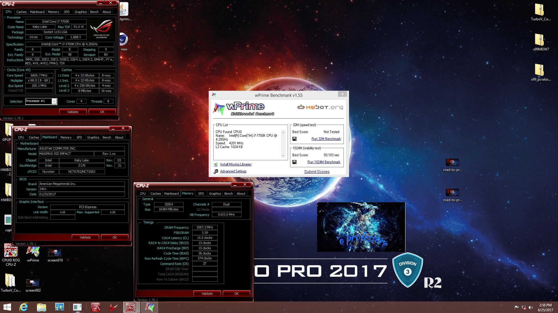Click save icon for 32M best score
Image resolution: width=558 pixels, height=313 pixels.
pos(294,139)
